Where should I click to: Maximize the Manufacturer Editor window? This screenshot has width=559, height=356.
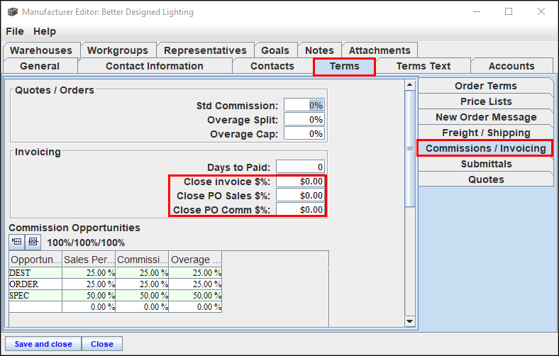(509, 11)
